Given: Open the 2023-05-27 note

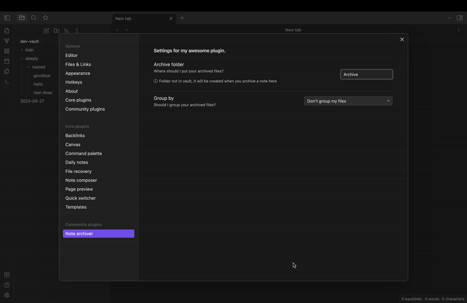Looking at the screenshot, I should pyautogui.click(x=32, y=101).
